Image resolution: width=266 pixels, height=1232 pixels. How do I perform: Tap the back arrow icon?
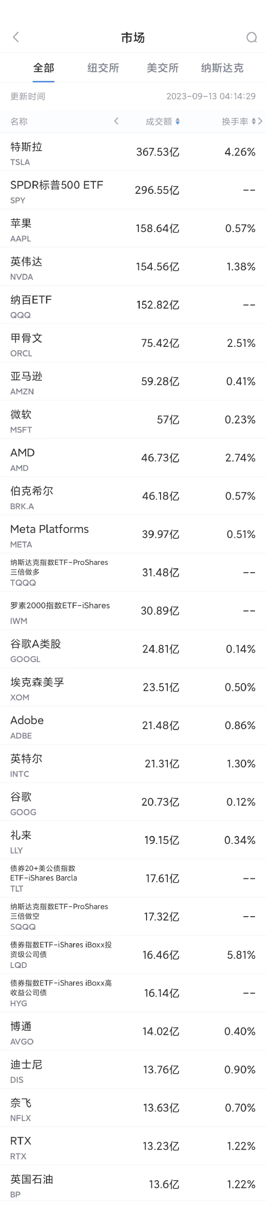[16, 37]
